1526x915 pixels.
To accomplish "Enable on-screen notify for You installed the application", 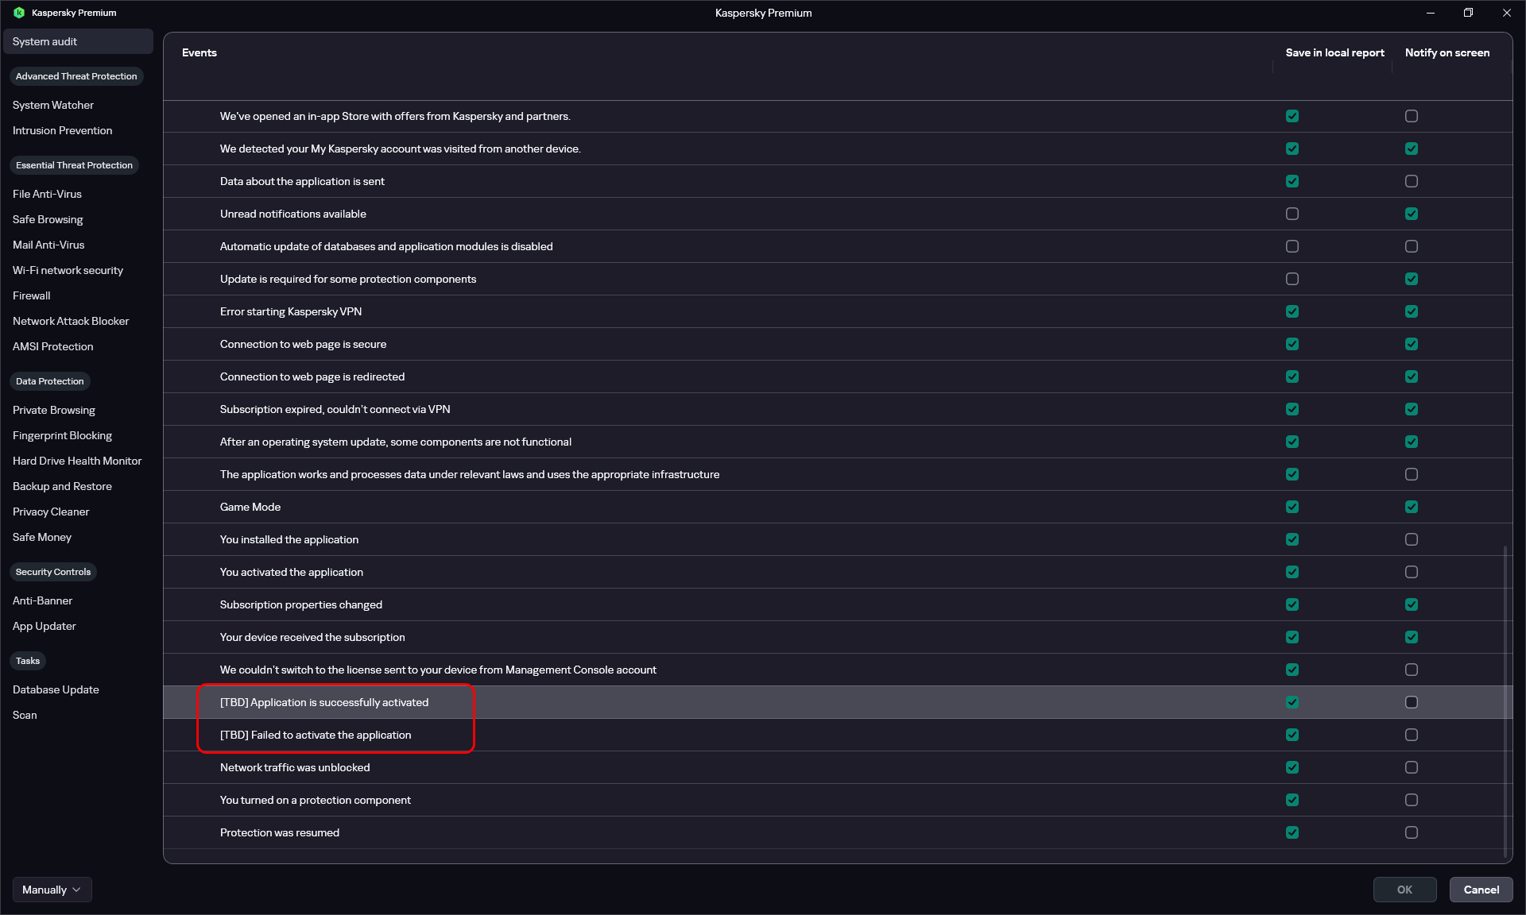I will click(1412, 539).
